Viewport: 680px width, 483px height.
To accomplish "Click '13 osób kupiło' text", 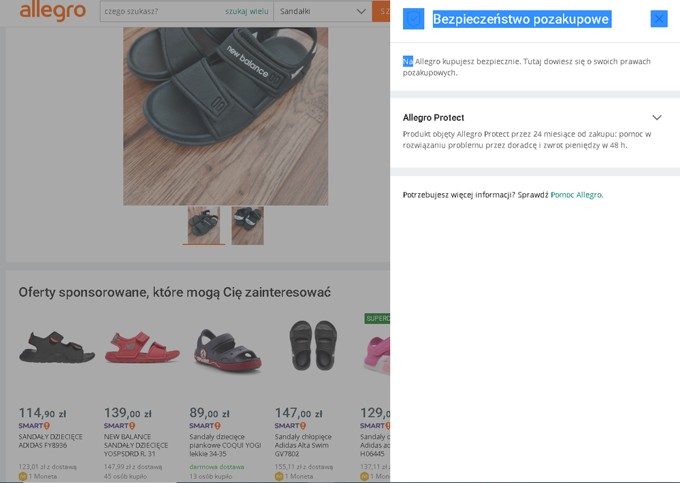I will (x=211, y=476).
